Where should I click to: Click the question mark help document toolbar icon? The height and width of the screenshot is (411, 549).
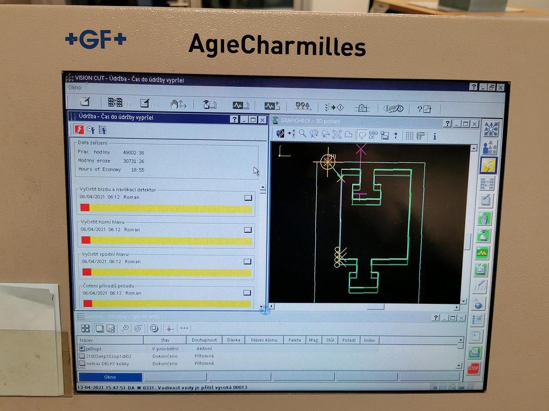(424, 109)
